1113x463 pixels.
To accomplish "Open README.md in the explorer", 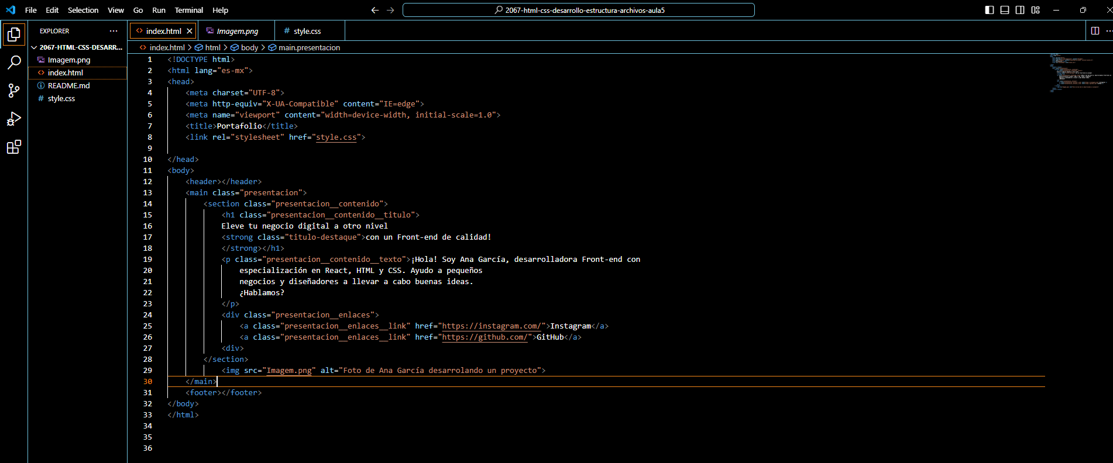I will pyautogui.click(x=77, y=85).
